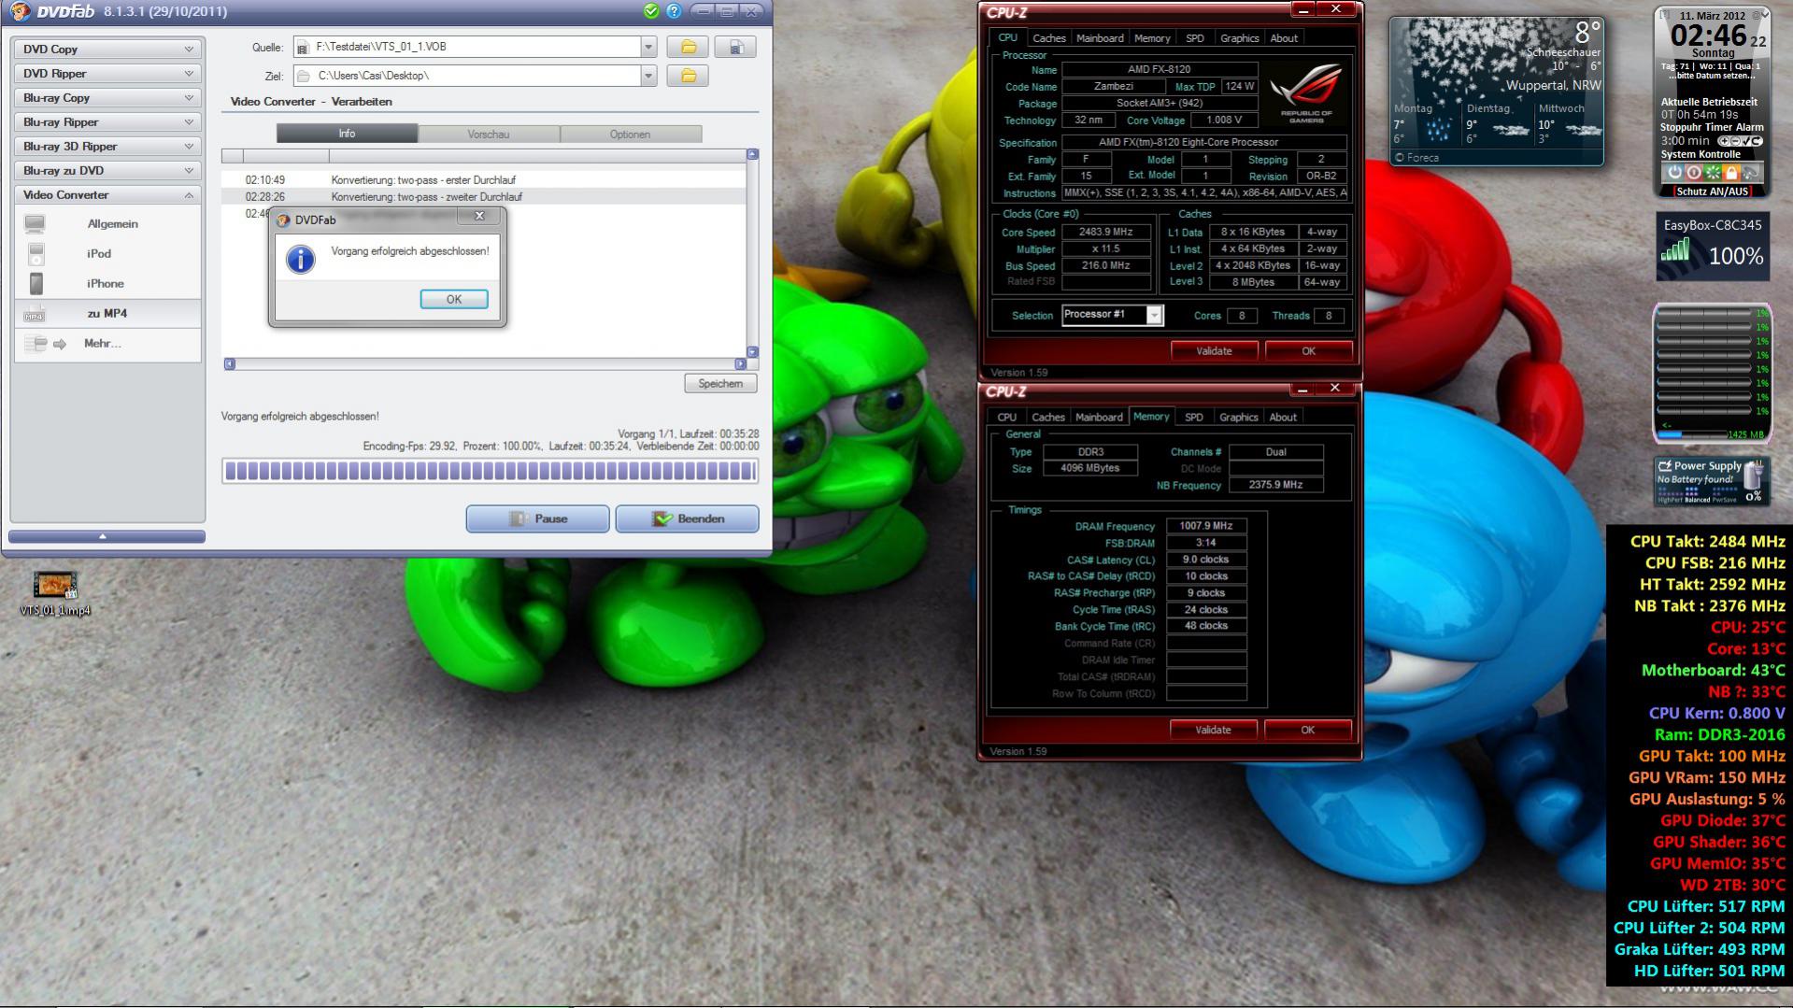Switch to the Optionen tab
The height and width of the screenshot is (1008, 1793).
(631, 135)
